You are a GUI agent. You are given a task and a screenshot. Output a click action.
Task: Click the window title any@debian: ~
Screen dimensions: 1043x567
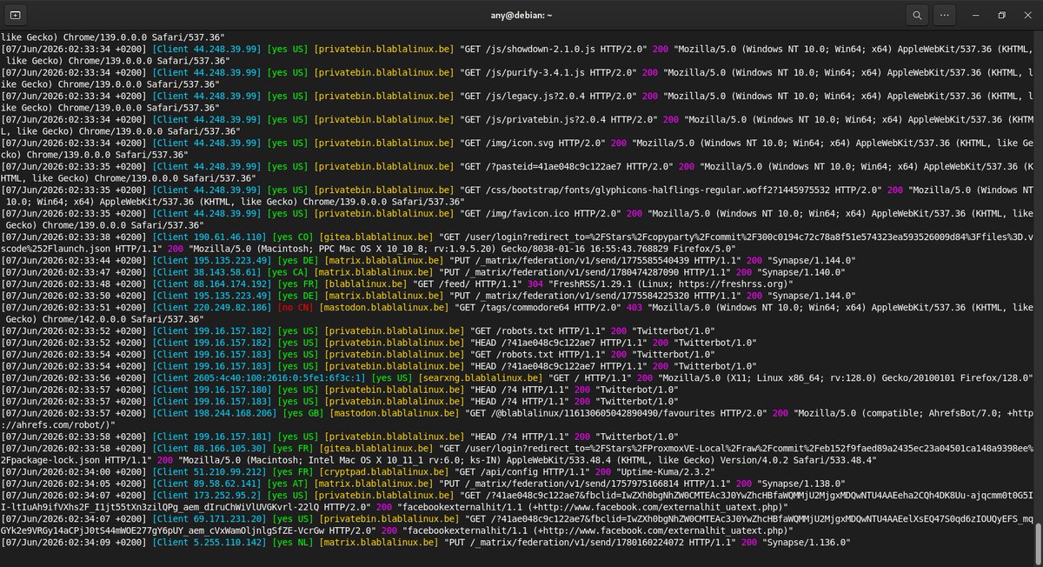pyautogui.click(x=521, y=15)
